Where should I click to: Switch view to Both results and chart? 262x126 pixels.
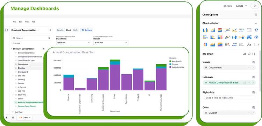75,30
